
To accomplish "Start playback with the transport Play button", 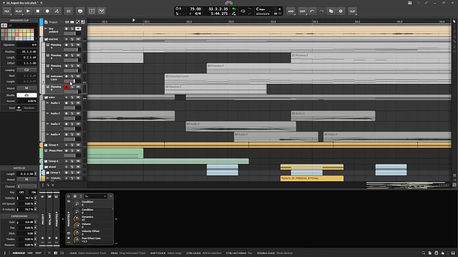I will coord(28,11).
